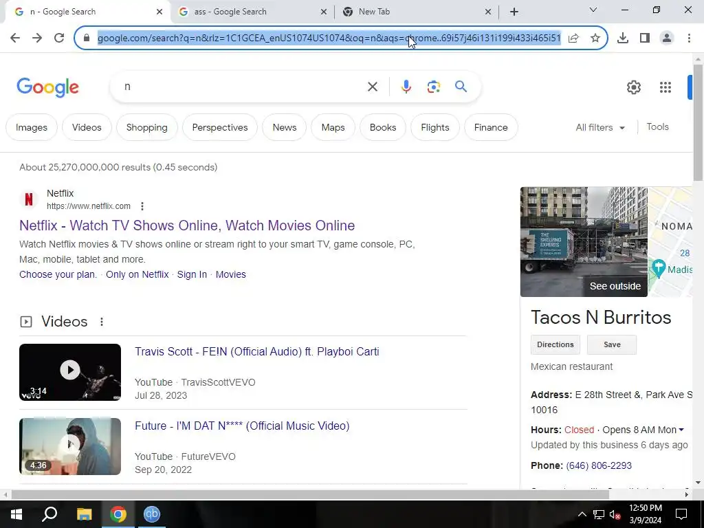Select News filter chip
The width and height of the screenshot is (704, 528).
point(285,127)
